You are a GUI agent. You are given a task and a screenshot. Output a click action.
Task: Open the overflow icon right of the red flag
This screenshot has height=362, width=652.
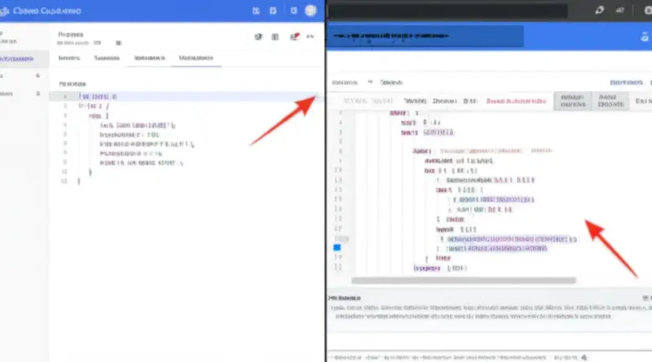tap(311, 37)
